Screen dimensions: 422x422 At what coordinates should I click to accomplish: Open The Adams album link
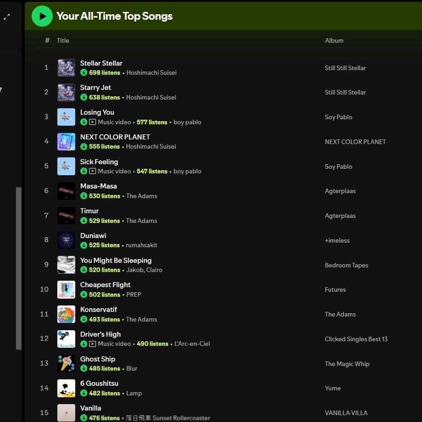pos(340,314)
